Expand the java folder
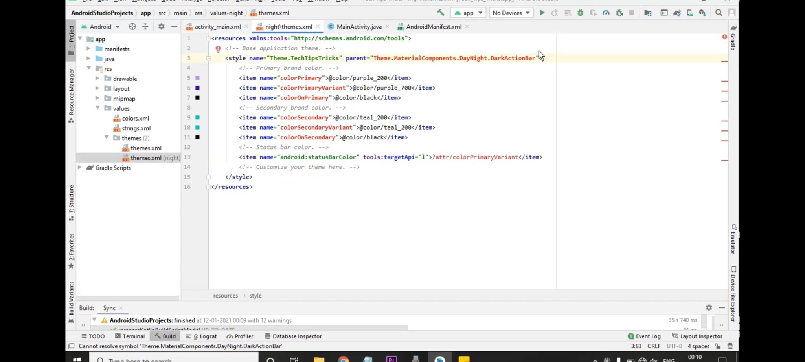 click(x=88, y=58)
